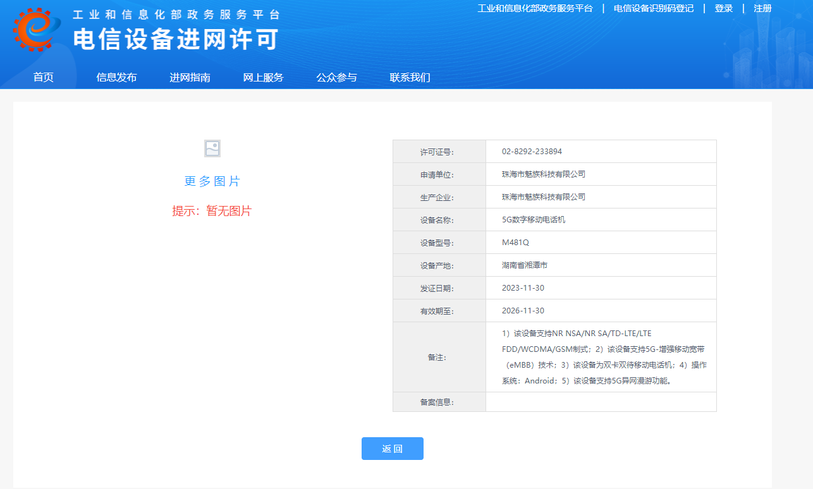Select the 公众参与 navigation item
The width and height of the screenshot is (813, 489).
pyautogui.click(x=336, y=78)
